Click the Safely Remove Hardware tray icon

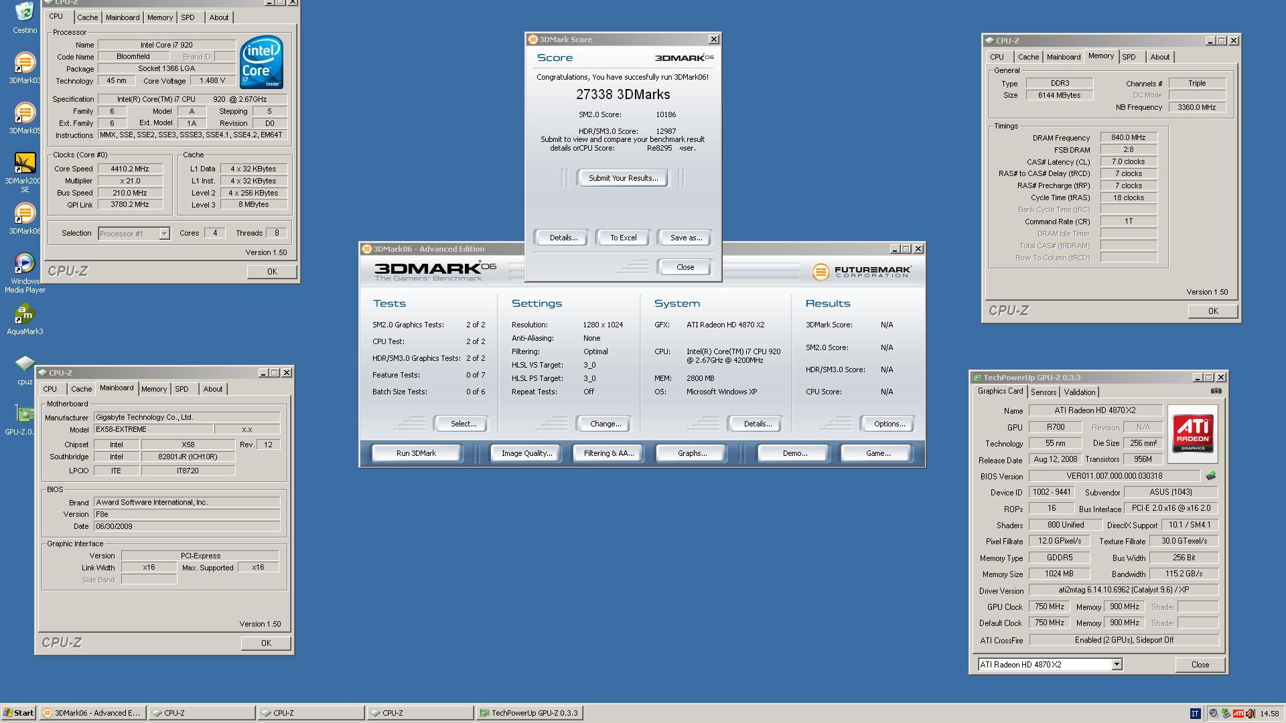tap(1226, 714)
